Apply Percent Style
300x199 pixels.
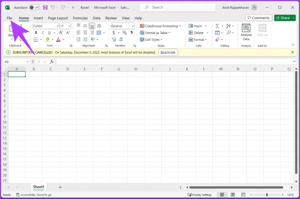pos(124,33)
